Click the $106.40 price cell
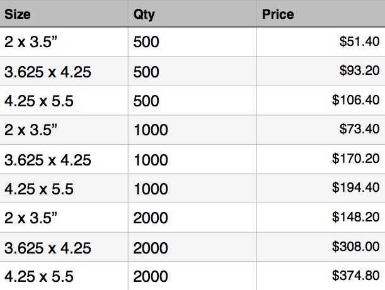 [356, 101]
